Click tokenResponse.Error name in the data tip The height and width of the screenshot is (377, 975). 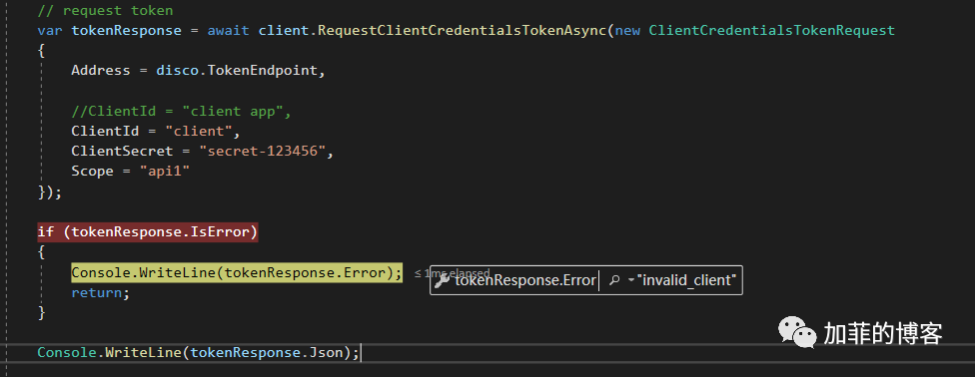coord(525,280)
